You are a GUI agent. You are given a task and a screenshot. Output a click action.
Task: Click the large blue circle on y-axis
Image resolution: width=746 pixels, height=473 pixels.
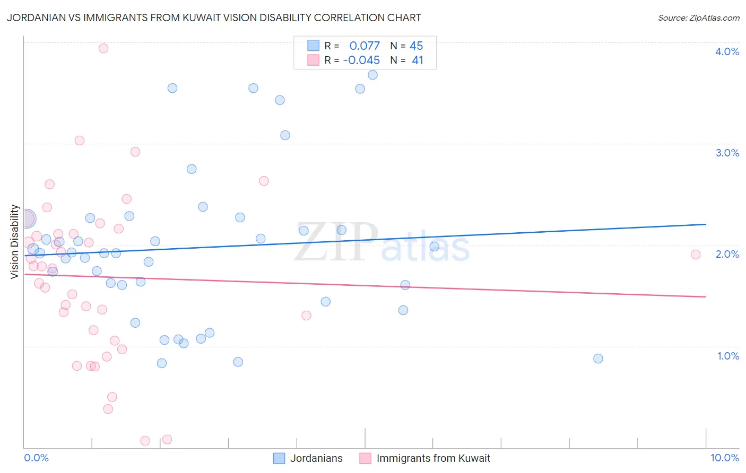pos(27,218)
